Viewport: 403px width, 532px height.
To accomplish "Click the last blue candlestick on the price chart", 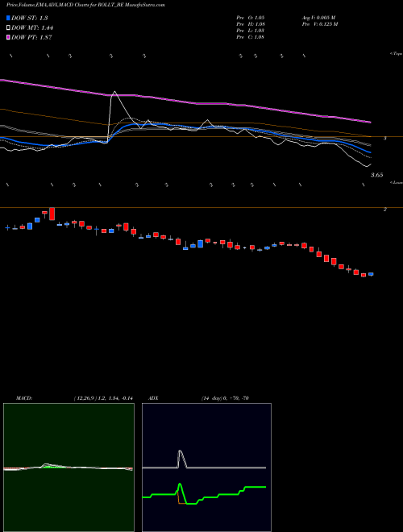I will coord(371,274).
